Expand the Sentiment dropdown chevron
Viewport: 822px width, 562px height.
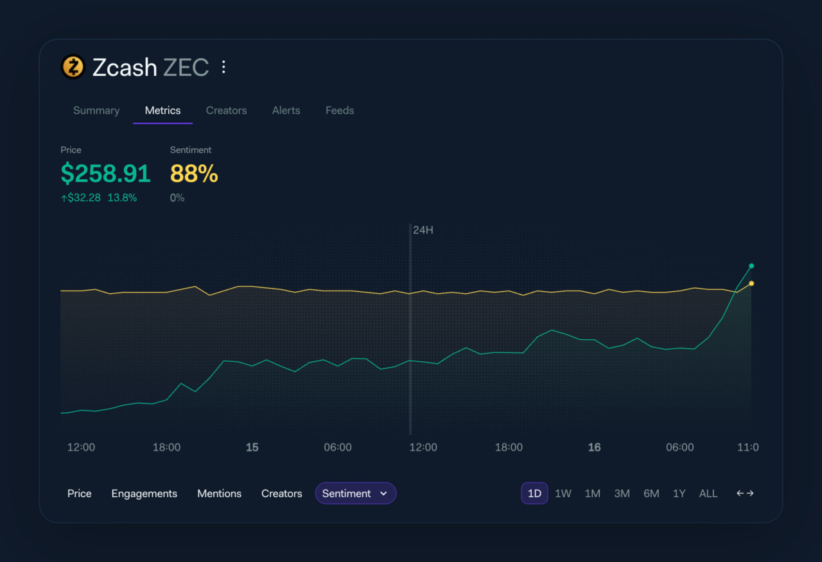point(384,493)
